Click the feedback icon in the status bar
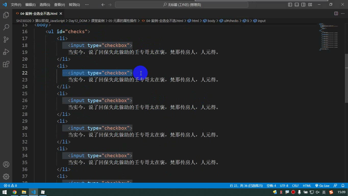Image resolution: width=348 pixels, height=196 pixels. [335, 186]
